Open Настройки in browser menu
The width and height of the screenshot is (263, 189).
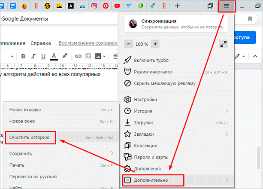(176, 100)
